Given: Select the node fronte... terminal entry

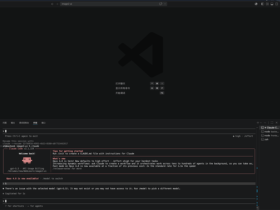Looking at the screenshot, I should coord(270,136).
